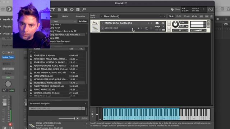Toggle the rack resize arrows icon

tap(211, 16)
